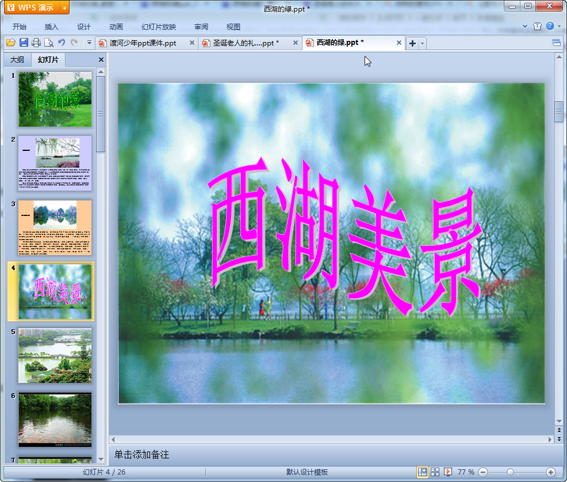Click the 幻灯片 4 / 26 status indicator

[x=104, y=472]
